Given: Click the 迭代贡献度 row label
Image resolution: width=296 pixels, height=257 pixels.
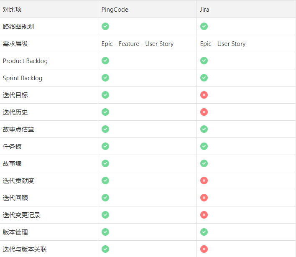Looking at the screenshot, I should [18, 181].
